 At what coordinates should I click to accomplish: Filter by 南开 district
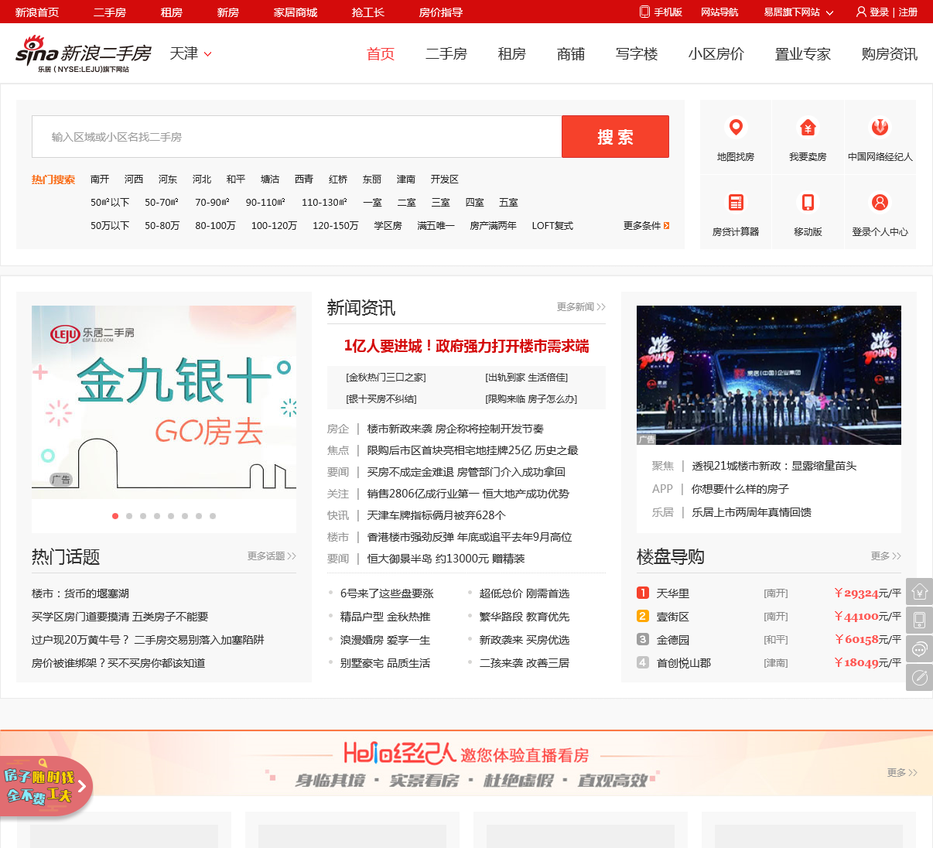click(x=100, y=179)
